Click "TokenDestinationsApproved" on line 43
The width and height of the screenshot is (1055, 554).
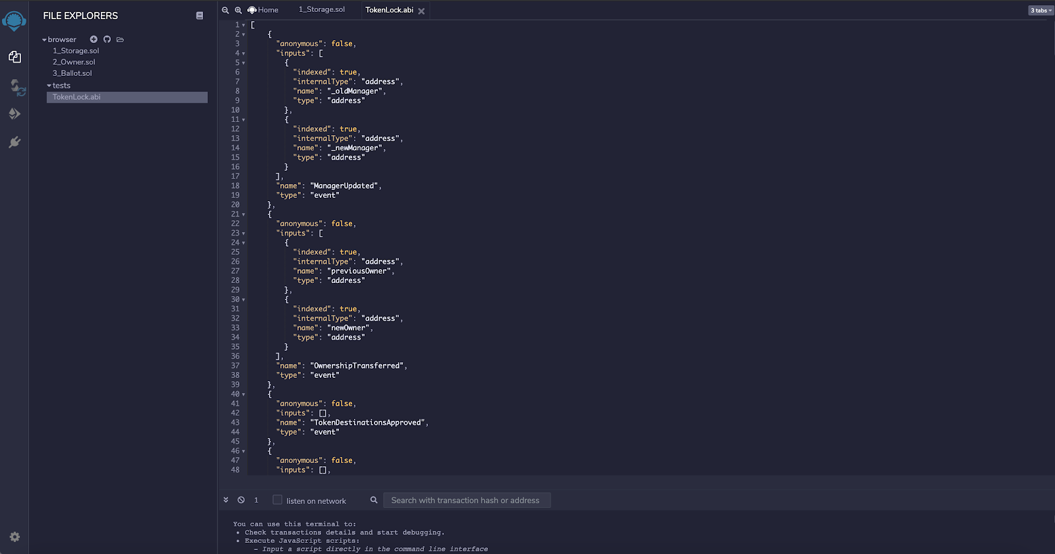[x=368, y=423]
